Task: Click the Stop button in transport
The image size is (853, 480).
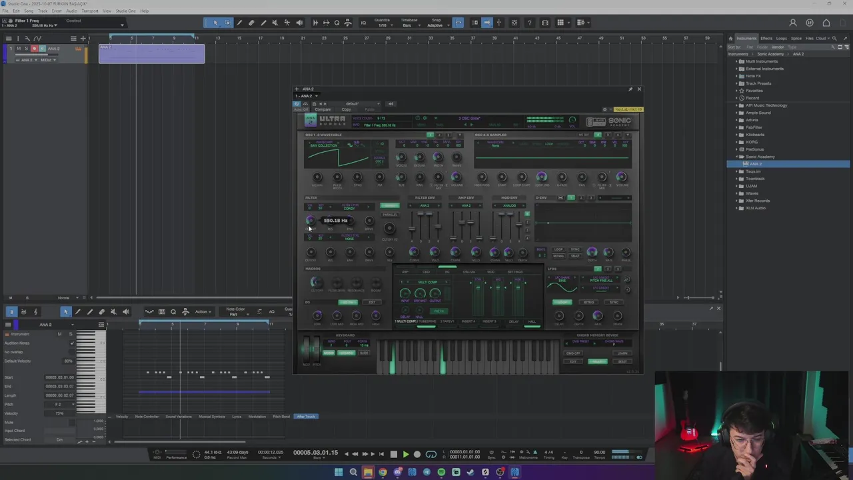Action: (394, 454)
